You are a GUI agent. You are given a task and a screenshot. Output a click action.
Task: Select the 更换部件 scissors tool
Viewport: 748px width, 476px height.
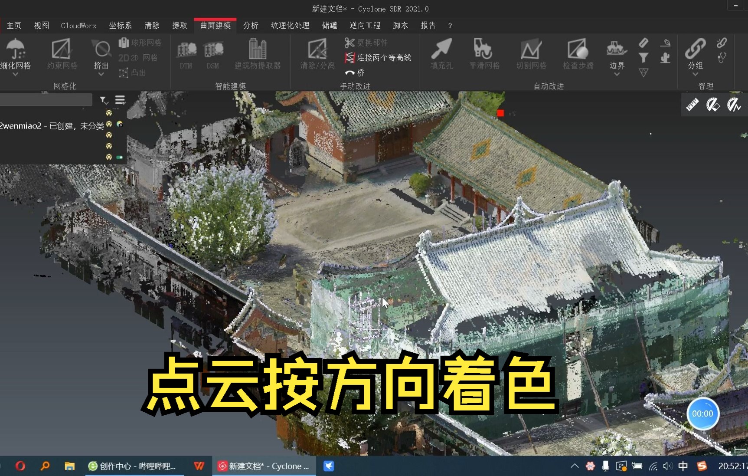(366, 43)
